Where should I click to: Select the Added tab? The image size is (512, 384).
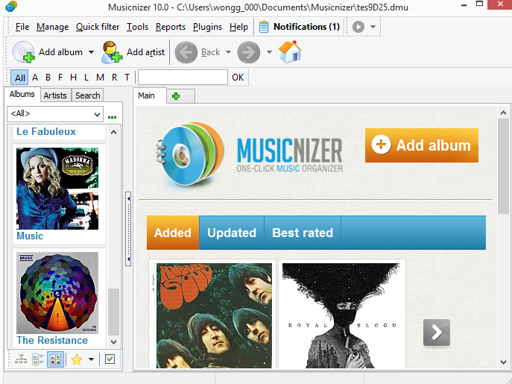click(173, 233)
